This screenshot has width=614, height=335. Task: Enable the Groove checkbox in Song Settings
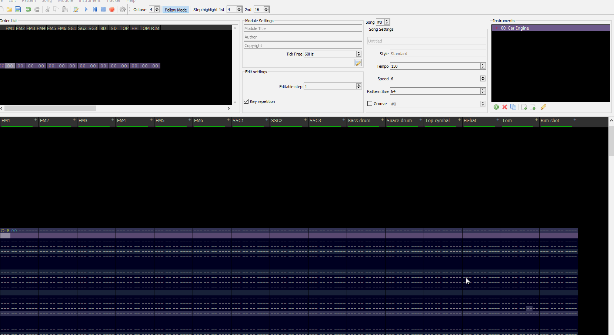[370, 104]
